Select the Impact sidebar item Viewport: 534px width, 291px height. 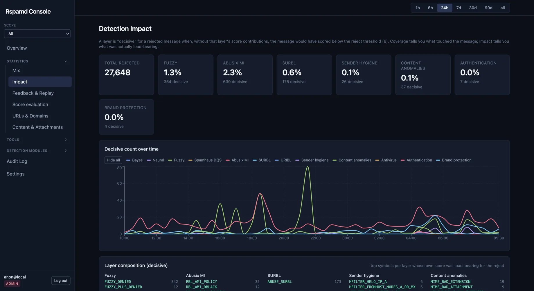(x=40, y=82)
